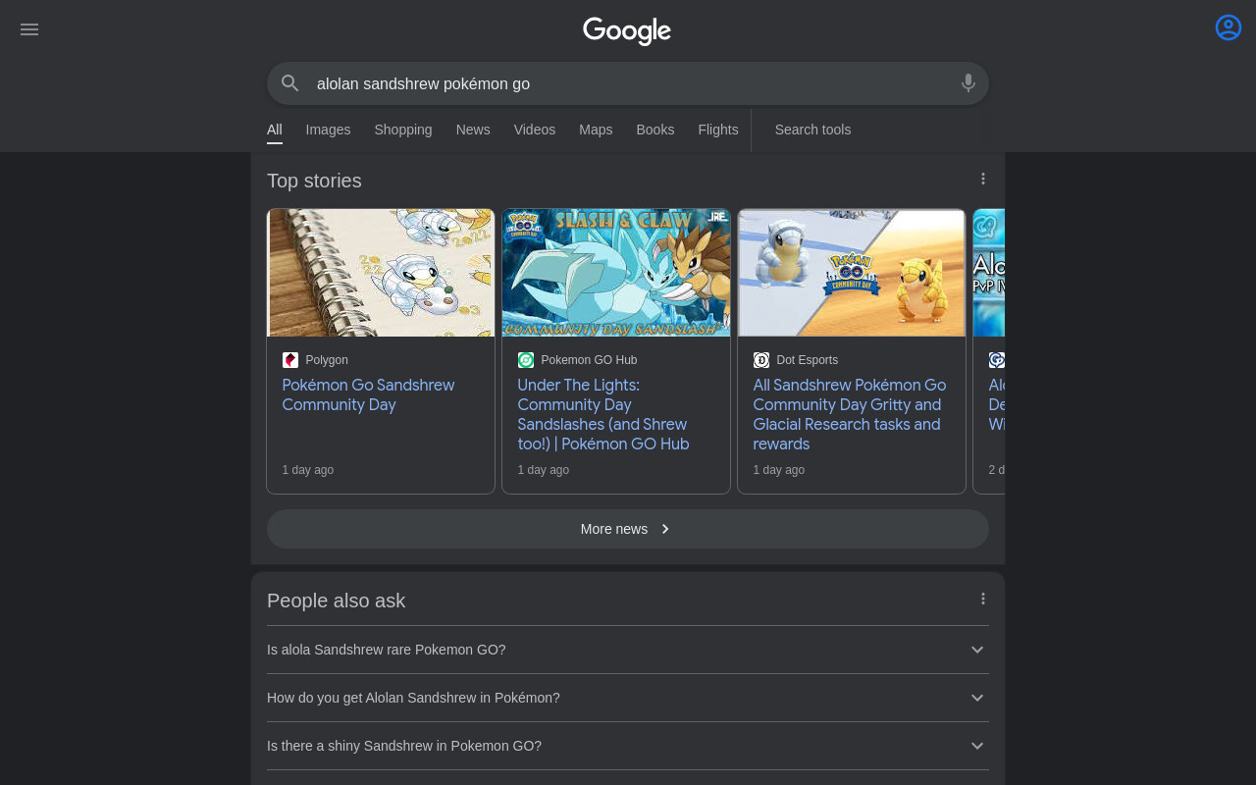Open People also ask three-dot options
This screenshot has width=1256, height=785.
983,599
